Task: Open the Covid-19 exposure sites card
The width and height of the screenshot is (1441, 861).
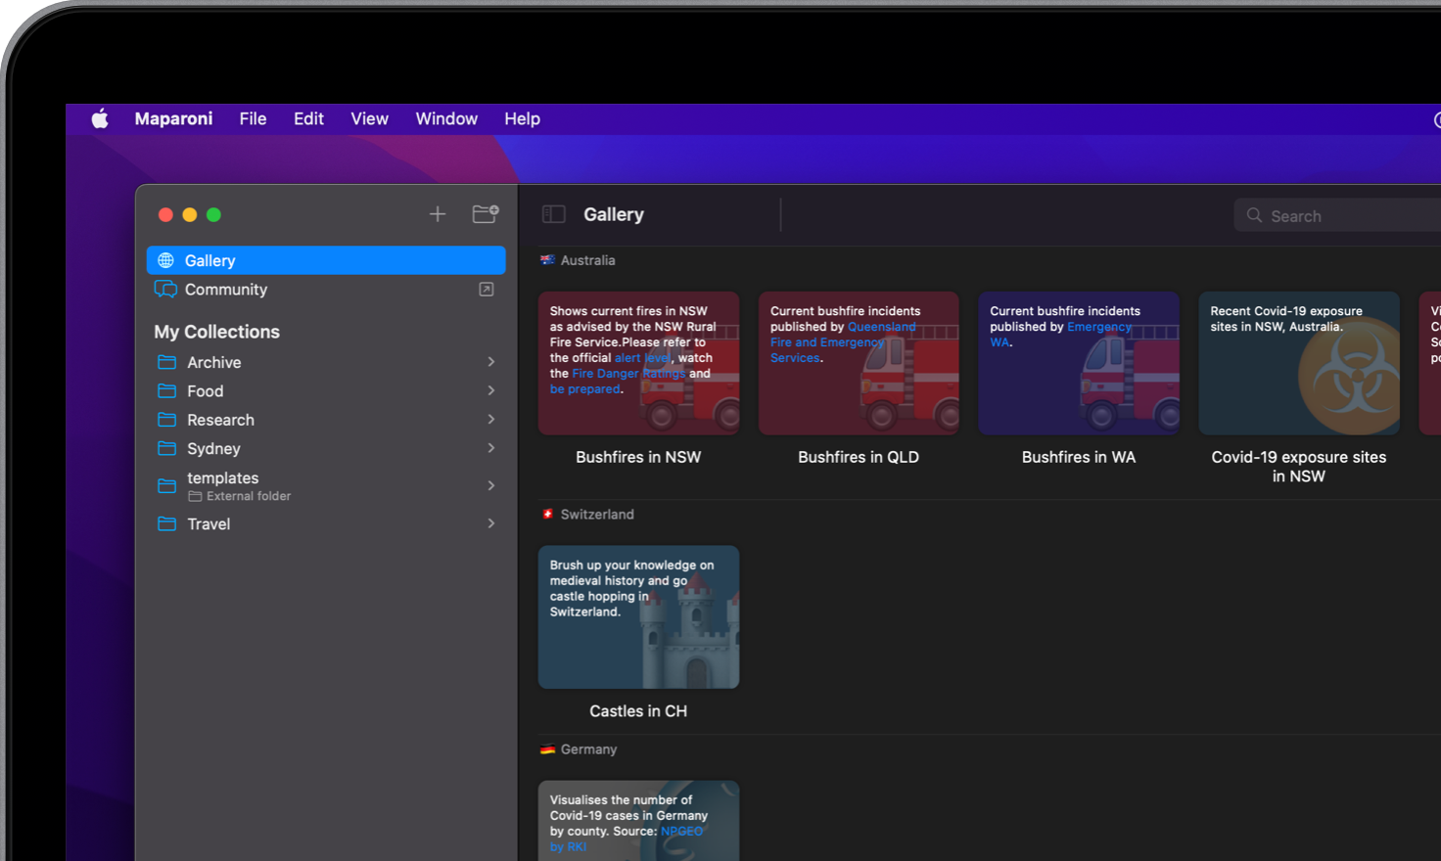Action: pos(1299,363)
